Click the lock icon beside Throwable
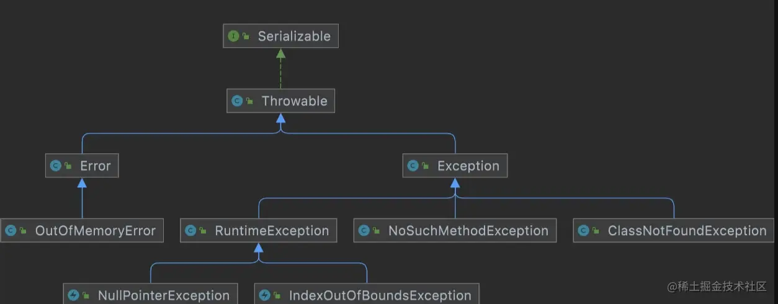The width and height of the screenshot is (778, 304). click(250, 101)
